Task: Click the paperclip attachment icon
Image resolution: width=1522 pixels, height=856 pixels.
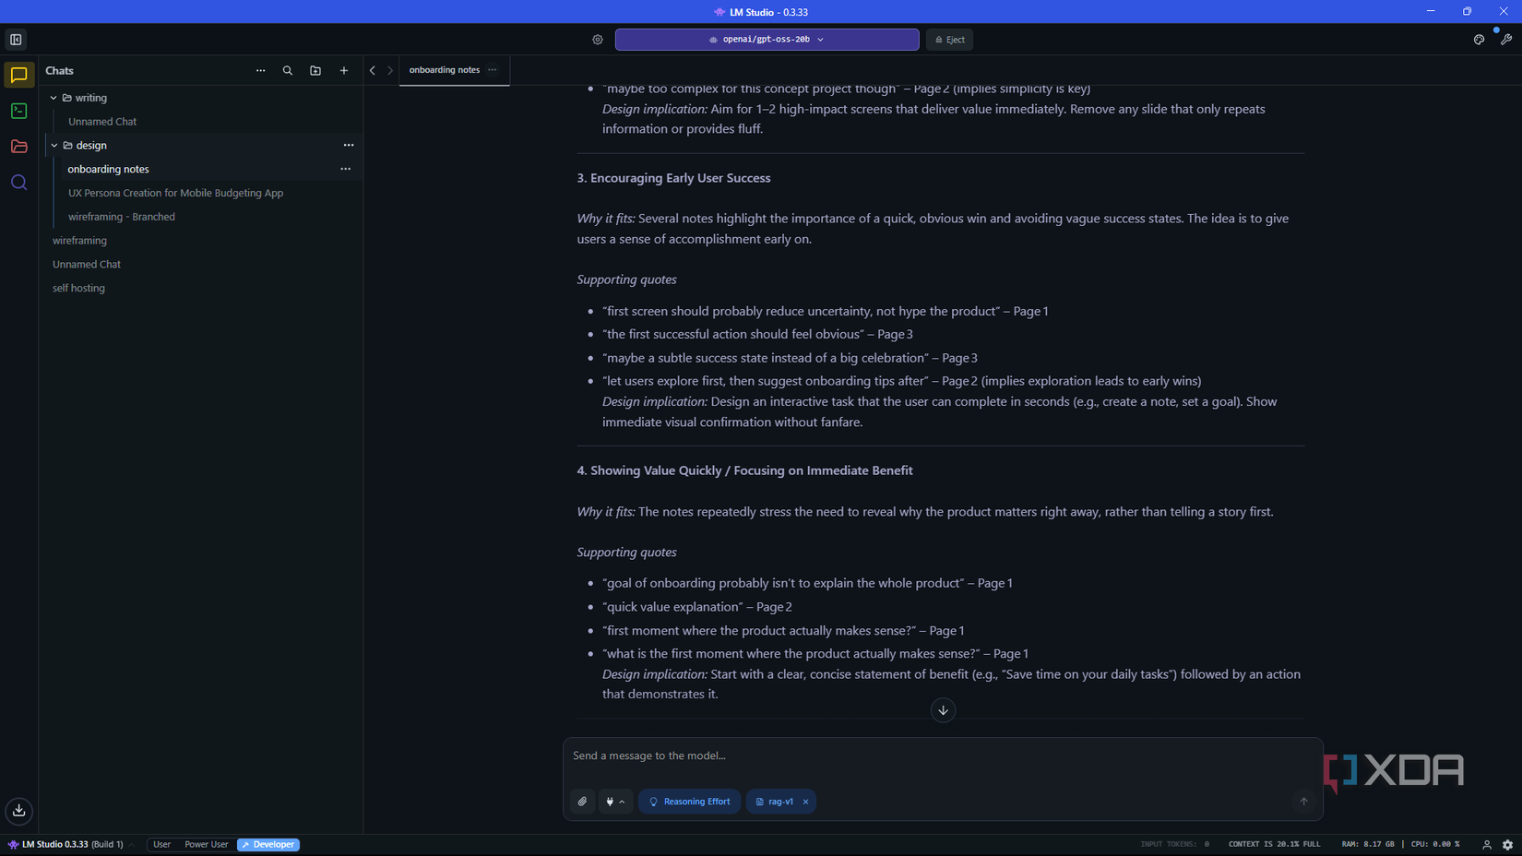Action: (x=582, y=801)
